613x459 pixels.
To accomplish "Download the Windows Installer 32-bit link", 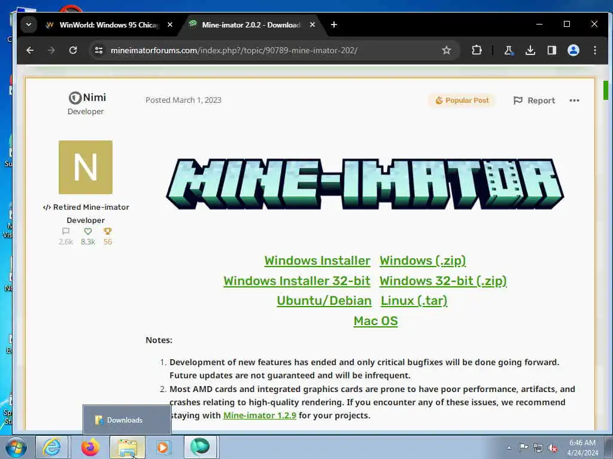I will (x=297, y=281).
